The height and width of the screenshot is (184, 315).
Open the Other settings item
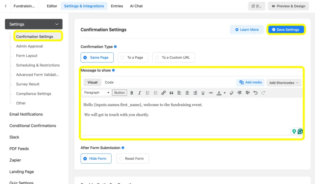[x=21, y=103]
